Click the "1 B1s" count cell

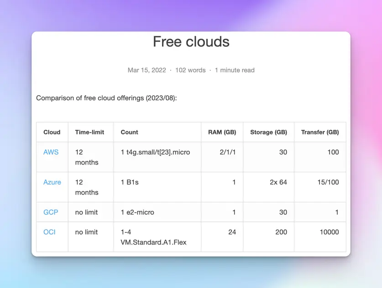[130, 182]
